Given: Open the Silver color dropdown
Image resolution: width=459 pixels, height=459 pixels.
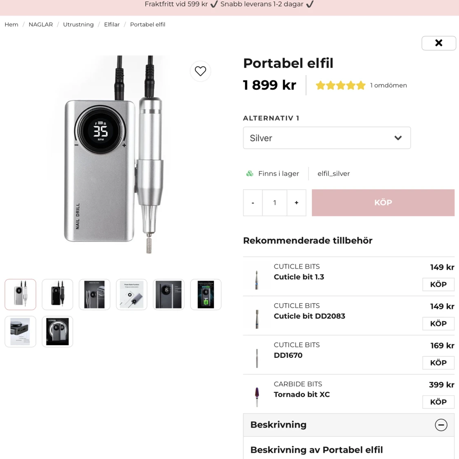Looking at the screenshot, I should pyautogui.click(x=327, y=138).
